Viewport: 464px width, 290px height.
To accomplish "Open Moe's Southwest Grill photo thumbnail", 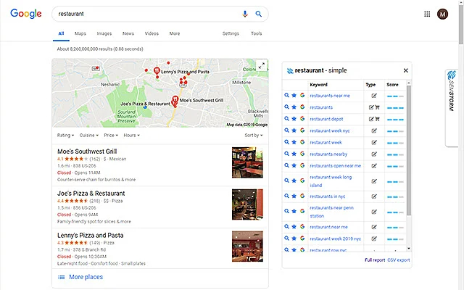I will 247,162.
